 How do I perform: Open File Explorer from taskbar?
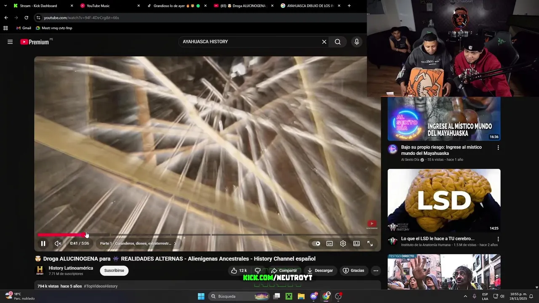tap(301, 296)
